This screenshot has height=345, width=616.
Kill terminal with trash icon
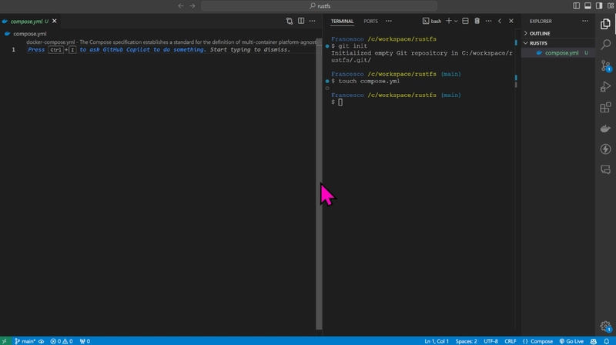tap(477, 21)
